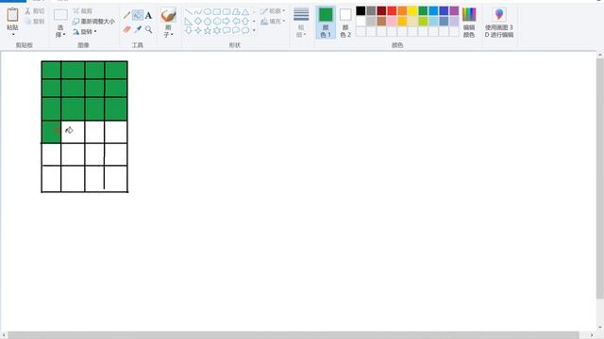The image size is (604, 339).
Task: Choose the Oval callout shape
Action: pos(236,30)
